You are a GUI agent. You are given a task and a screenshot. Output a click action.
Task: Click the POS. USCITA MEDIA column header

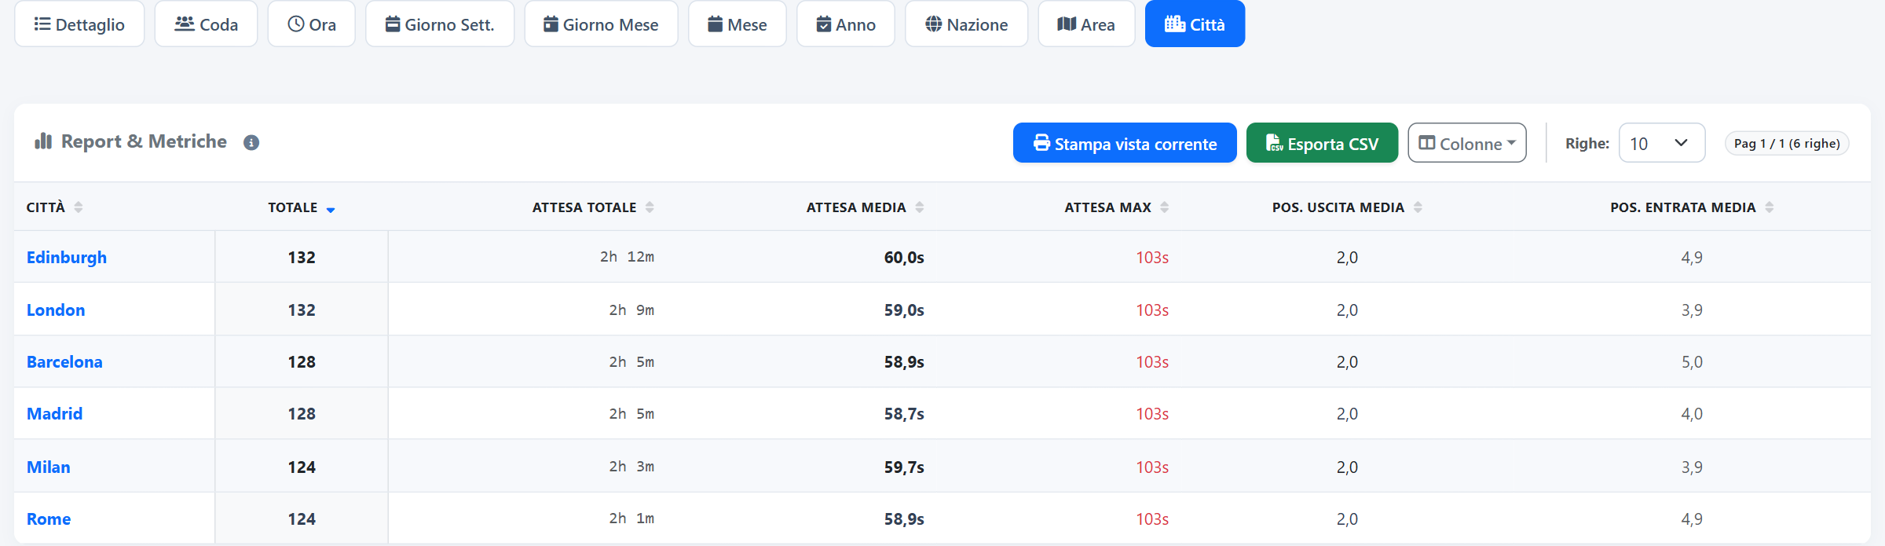(x=1347, y=207)
